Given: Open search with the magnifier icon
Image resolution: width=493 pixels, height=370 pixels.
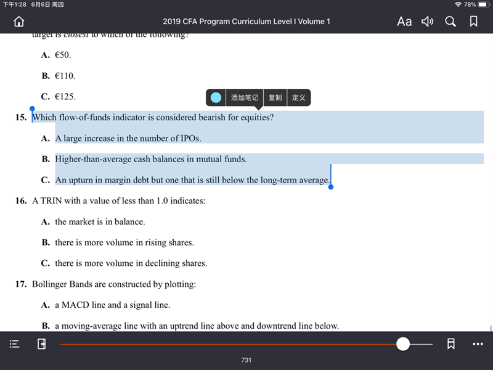Looking at the screenshot, I should point(450,22).
